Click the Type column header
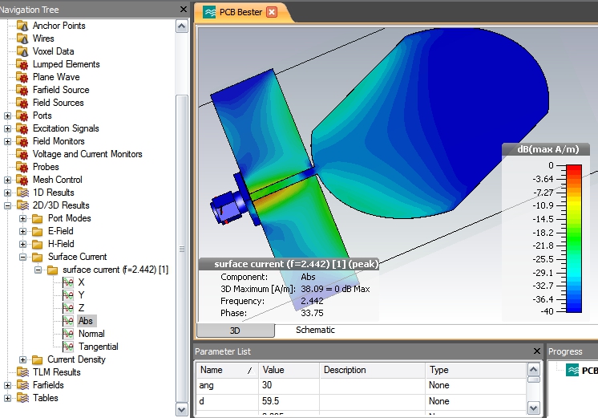Viewport: 598px width, 418px height. click(475, 371)
